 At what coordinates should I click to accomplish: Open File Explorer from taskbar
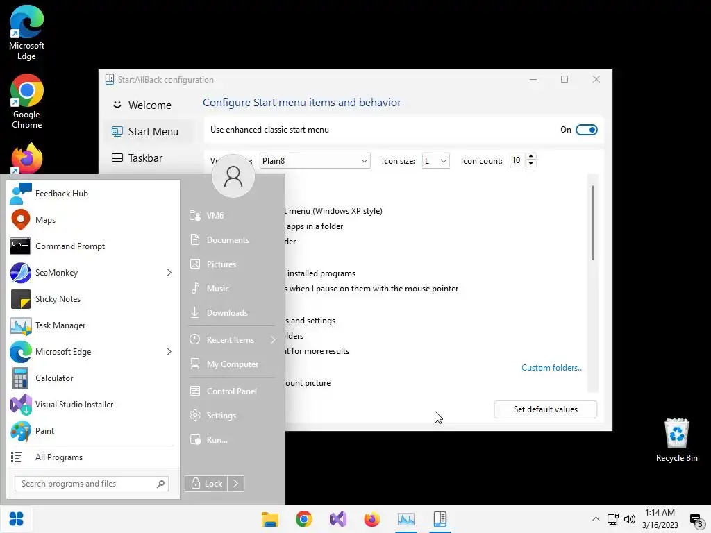(270, 519)
